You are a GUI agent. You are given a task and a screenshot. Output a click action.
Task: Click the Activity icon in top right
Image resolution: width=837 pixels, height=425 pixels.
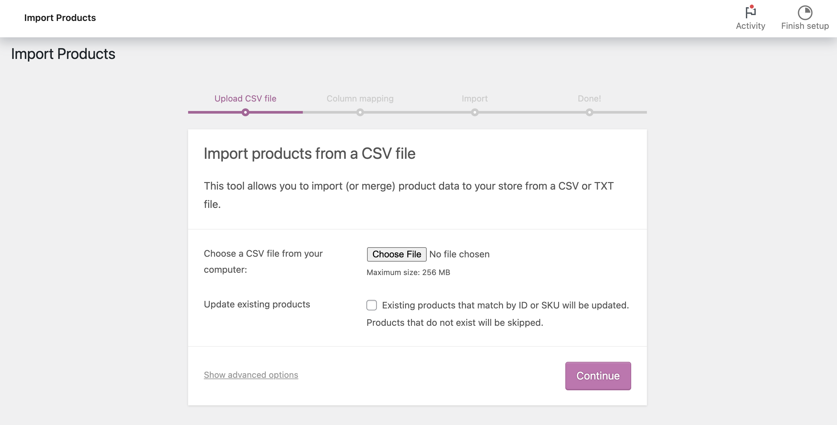click(751, 13)
